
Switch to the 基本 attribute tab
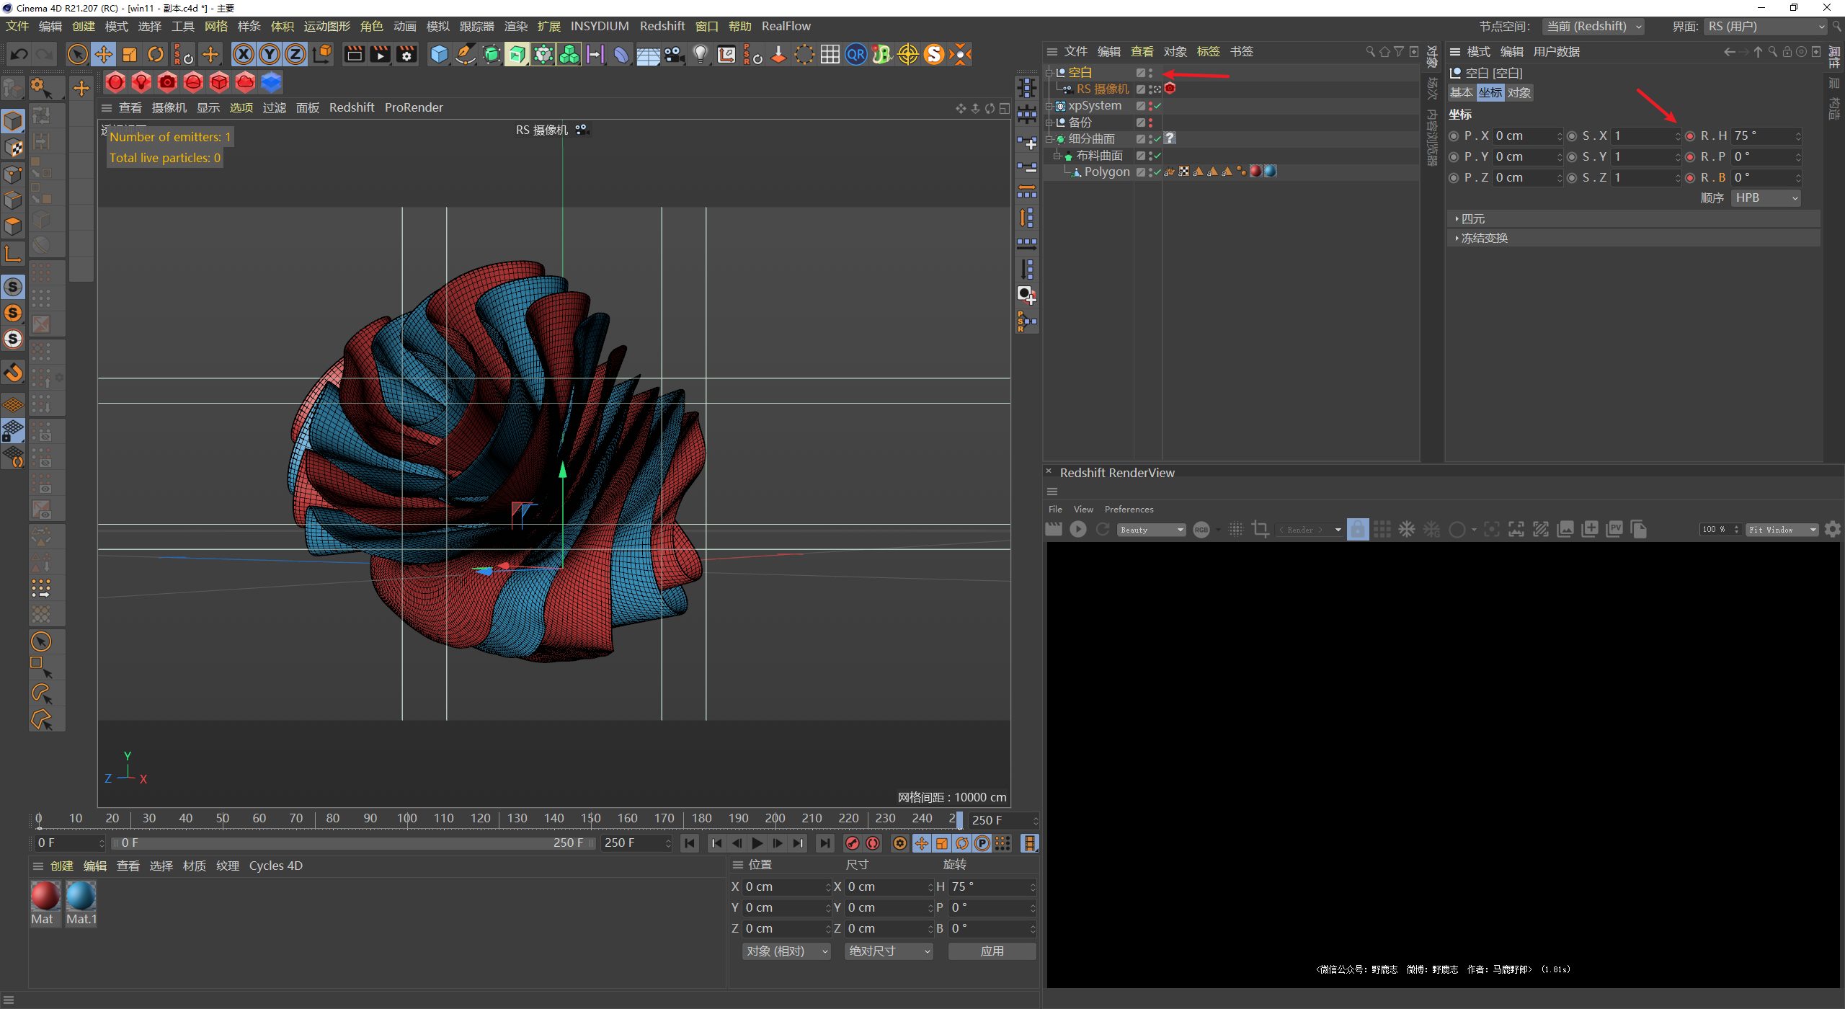click(1462, 93)
